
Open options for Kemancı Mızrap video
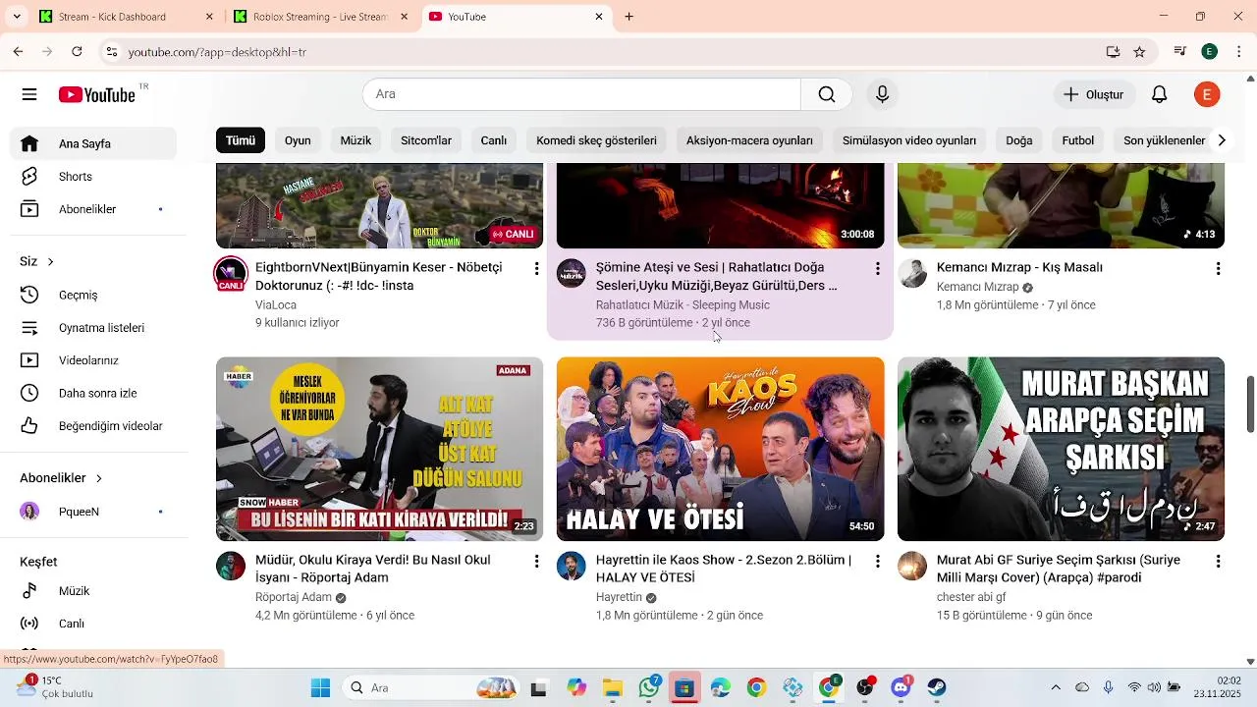(x=1218, y=268)
